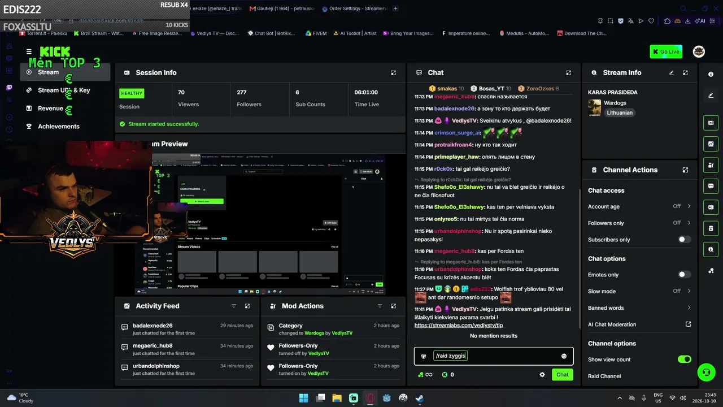Turn off Show view count
The height and width of the screenshot is (407, 723).
coord(684,360)
